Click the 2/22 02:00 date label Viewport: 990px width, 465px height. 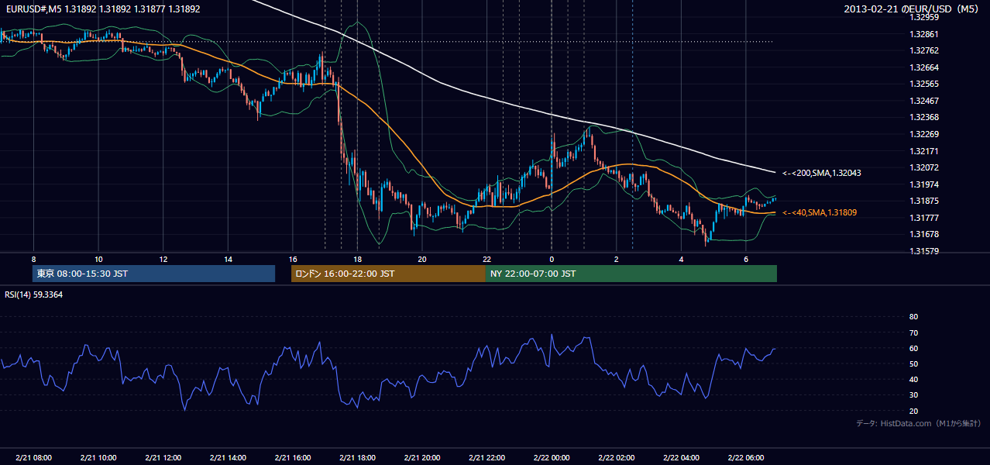(x=616, y=458)
